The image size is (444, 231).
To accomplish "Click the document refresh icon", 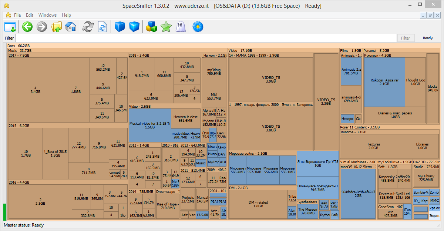I will point(102,27).
